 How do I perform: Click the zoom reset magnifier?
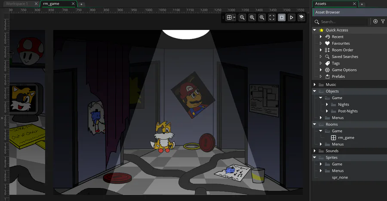252,18
